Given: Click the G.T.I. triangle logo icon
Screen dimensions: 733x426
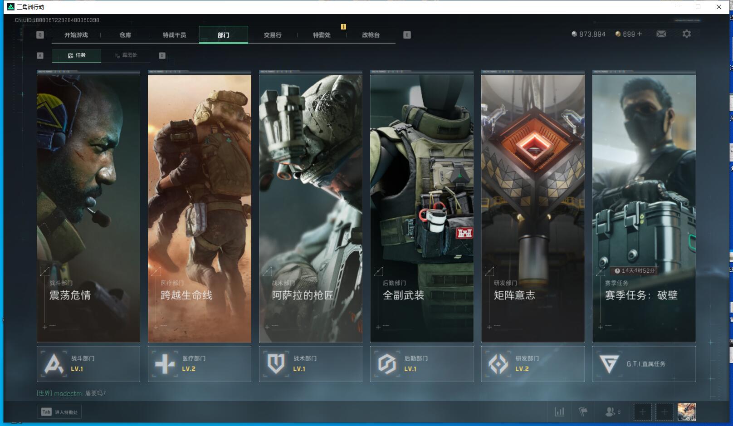Looking at the screenshot, I should click(x=609, y=364).
